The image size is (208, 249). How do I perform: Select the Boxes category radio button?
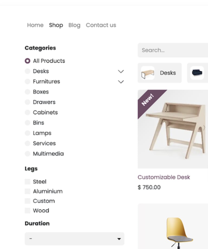click(28, 92)
